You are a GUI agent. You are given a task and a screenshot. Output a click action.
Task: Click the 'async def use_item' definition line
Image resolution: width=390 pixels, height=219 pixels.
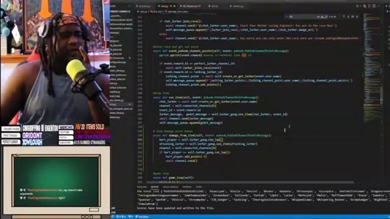click(206, 97)
